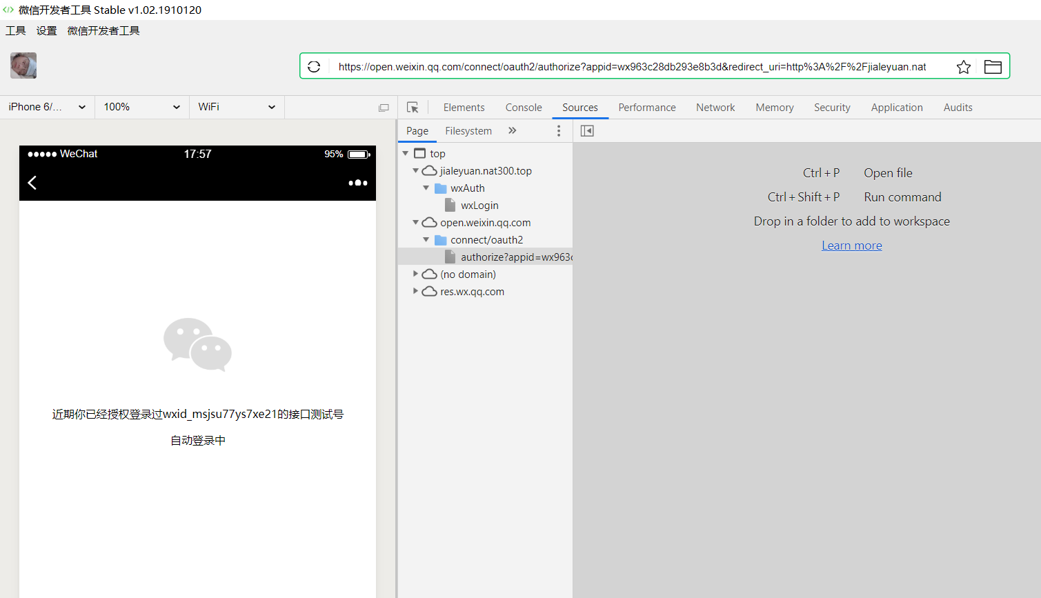
Task: Switch to the Application tab
Action: point(897,108)
